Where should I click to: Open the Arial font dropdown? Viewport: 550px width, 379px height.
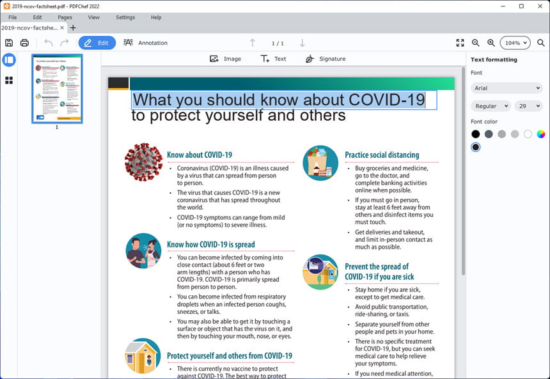(507, 88)
